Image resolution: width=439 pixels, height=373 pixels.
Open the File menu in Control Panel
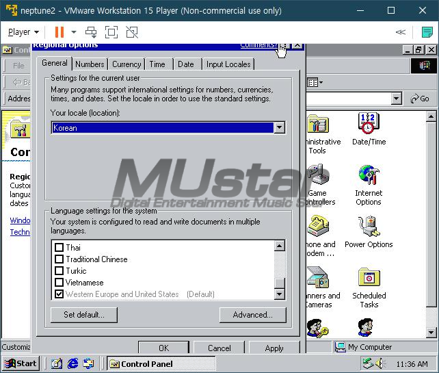point(18,66)
